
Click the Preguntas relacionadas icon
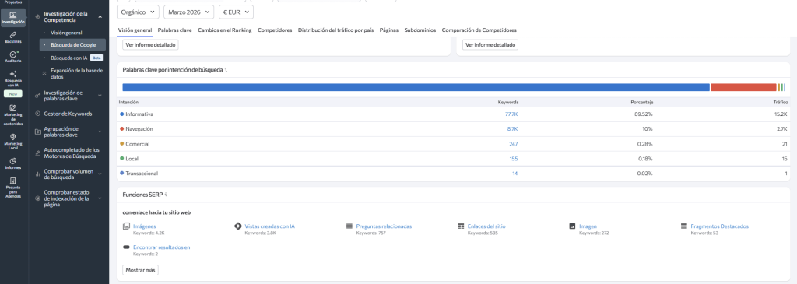pyautogui.click(x=349, y=226)
